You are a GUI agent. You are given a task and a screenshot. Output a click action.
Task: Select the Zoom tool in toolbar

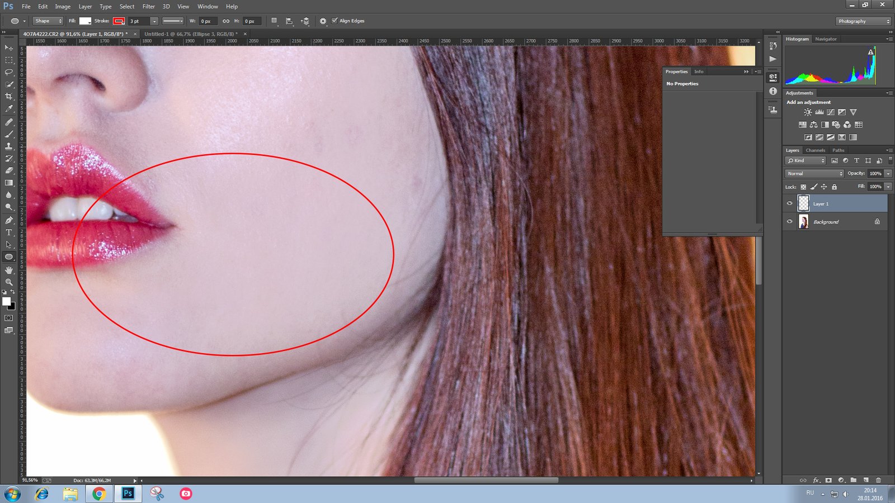click(x=9, y=282)
